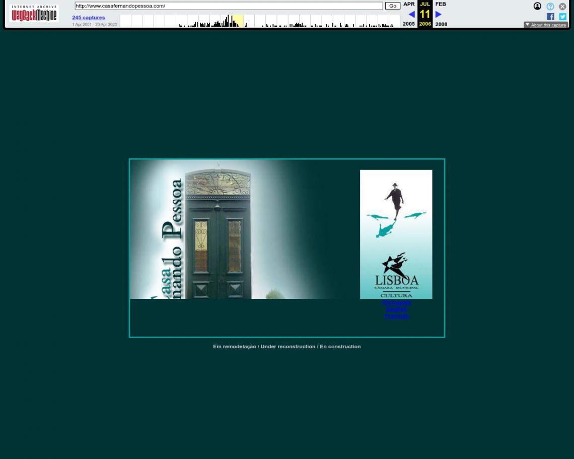
Task: Expand the About this capture panel
Action: (546, 25)
